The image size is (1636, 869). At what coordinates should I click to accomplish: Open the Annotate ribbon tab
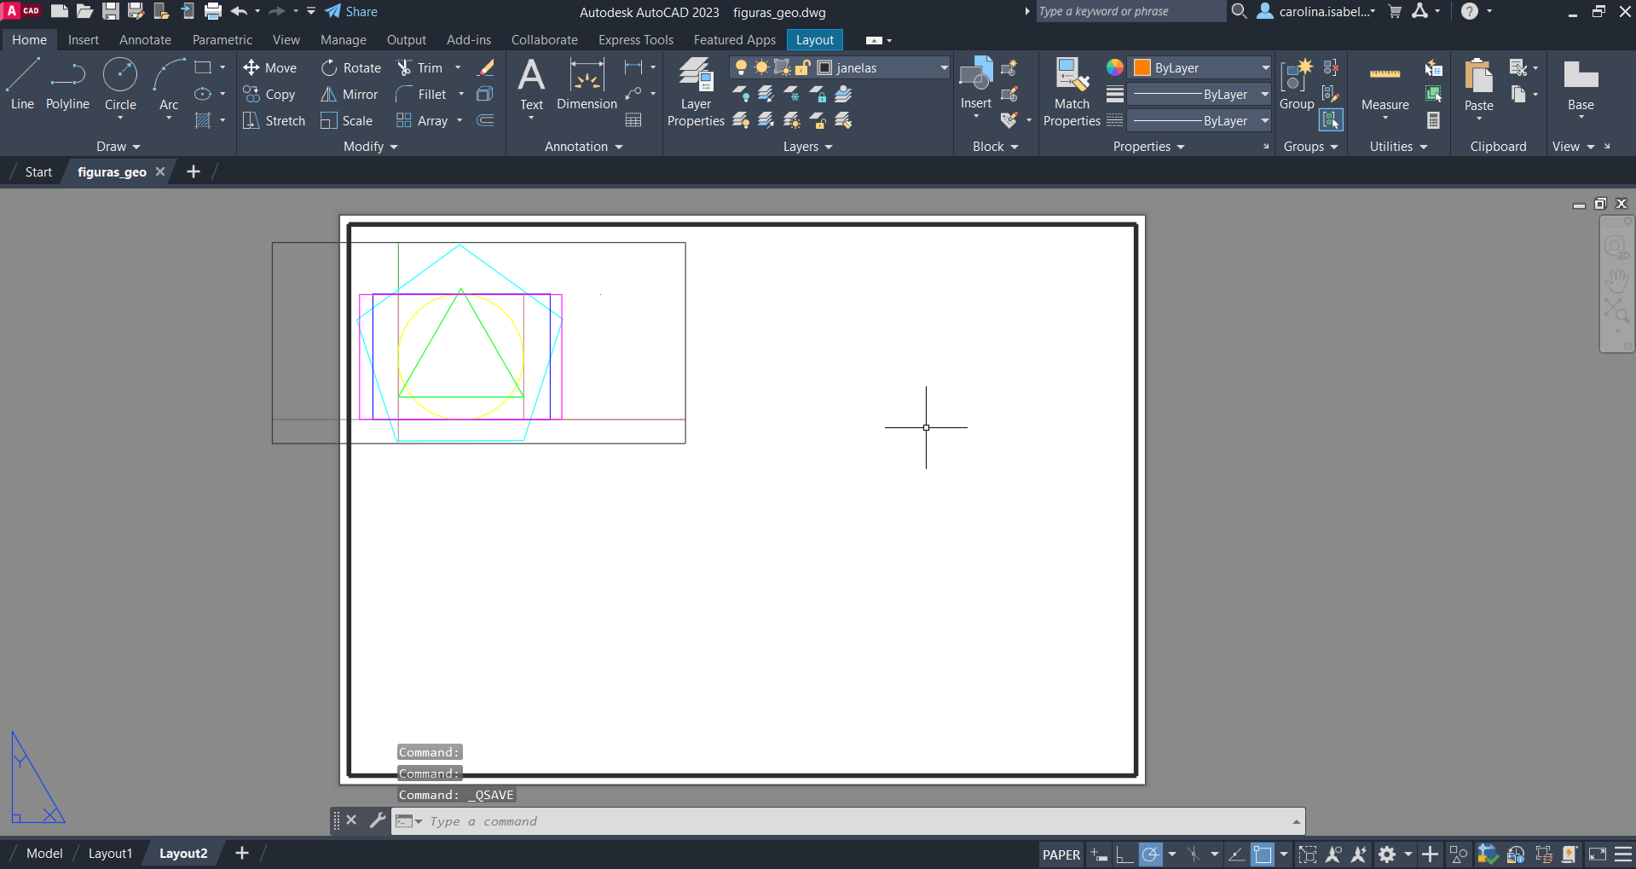coord(145,40)
